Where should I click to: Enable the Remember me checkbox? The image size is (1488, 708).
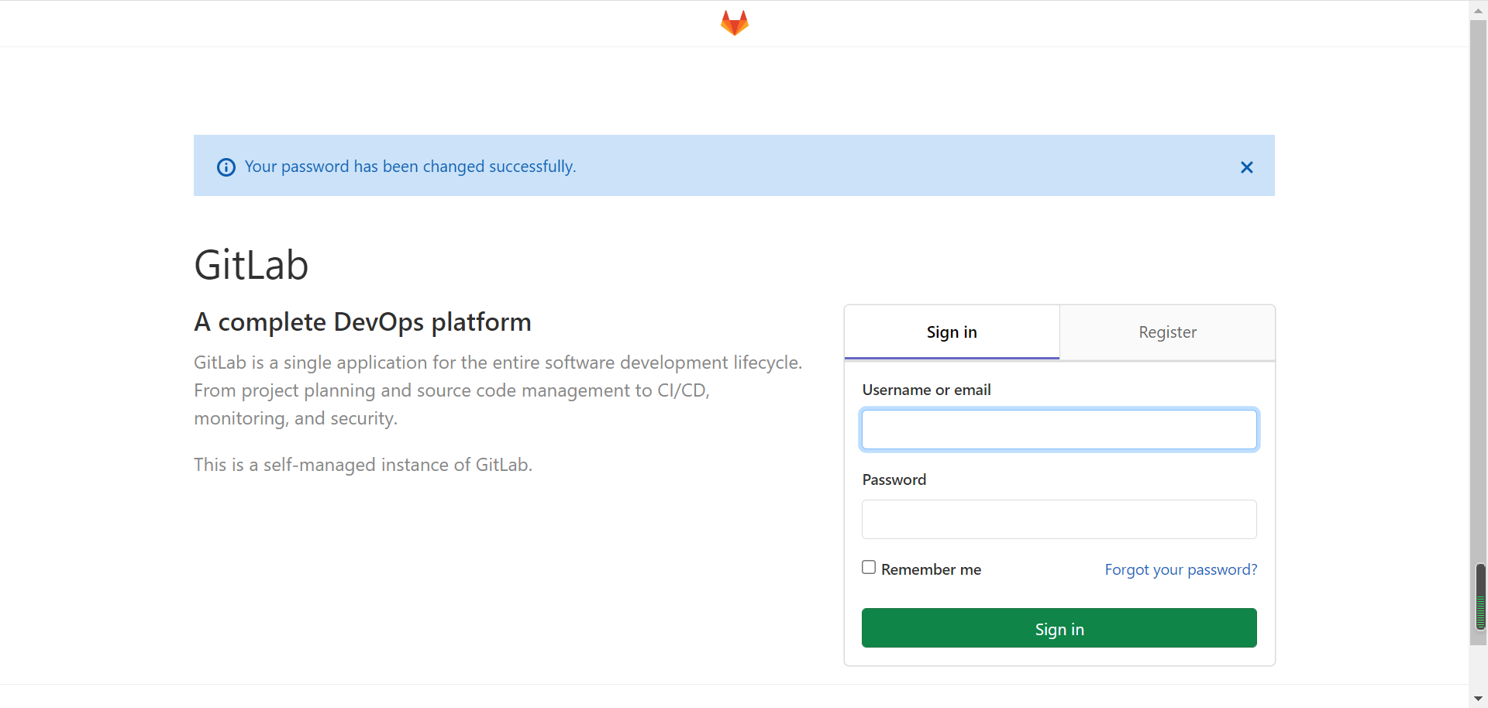[869, 568]
